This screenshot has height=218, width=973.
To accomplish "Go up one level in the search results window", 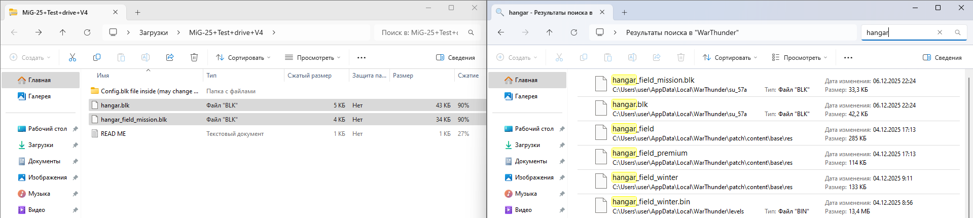I will (550, 32).
